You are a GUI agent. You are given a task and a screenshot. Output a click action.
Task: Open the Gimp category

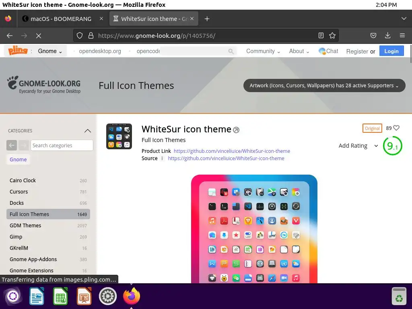click(x=48, y=237)
